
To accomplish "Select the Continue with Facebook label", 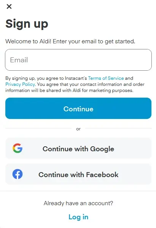I will coord(78,175).
